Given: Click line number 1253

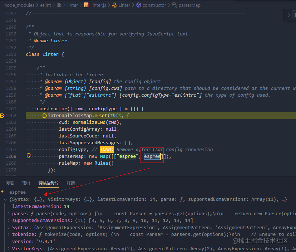Looking at the screenshot, I should (x=11, y=54).
